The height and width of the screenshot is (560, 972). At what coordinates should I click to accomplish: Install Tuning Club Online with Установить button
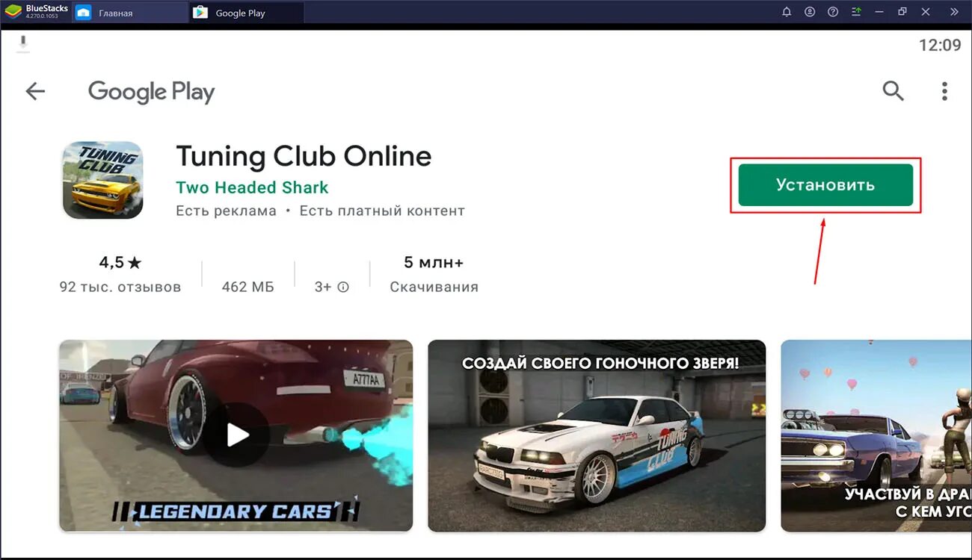tap(825, 185)
